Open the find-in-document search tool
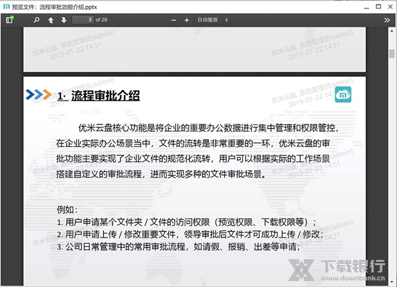The image size is (397, 287). 36,20
